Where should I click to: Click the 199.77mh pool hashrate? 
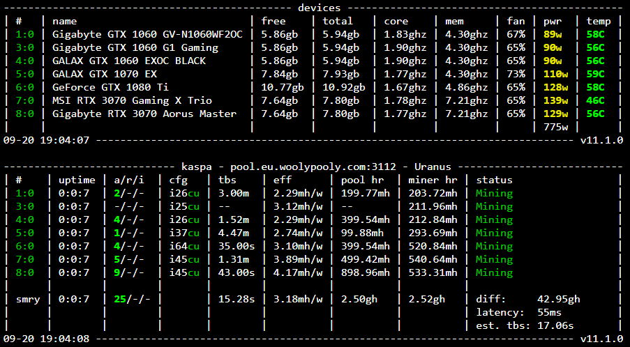coord(365,193)
